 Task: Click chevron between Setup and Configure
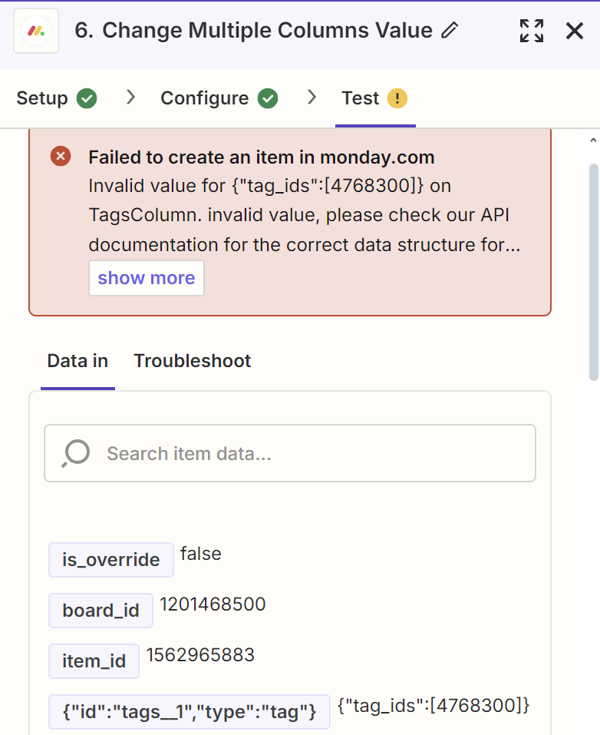click(130, 98)
